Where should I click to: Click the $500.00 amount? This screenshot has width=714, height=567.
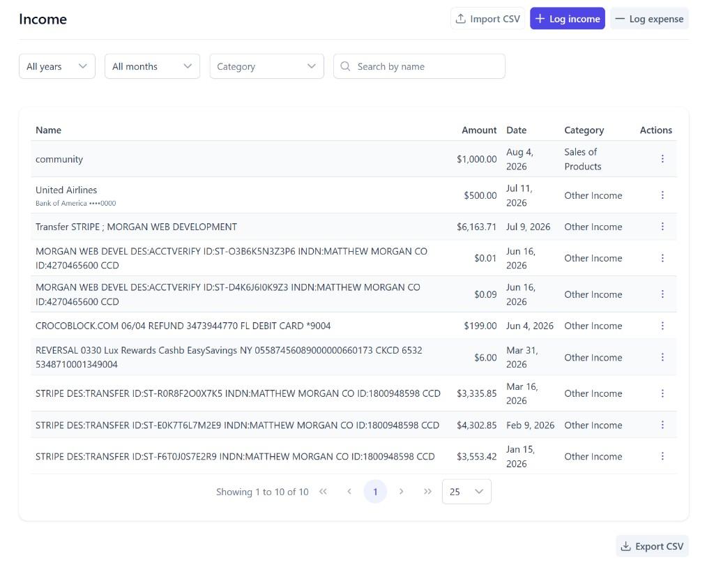480,195
